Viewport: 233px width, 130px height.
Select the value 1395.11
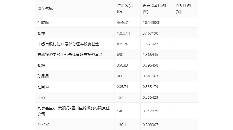(x=123, y=33)
